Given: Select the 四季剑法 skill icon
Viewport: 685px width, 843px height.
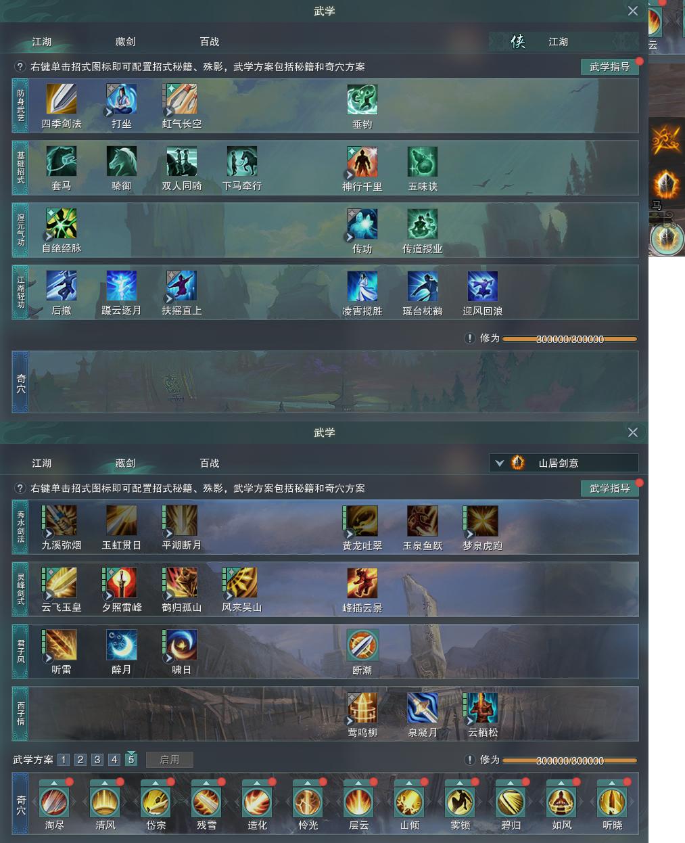Looking at the screenshot, I should click(61, 99).
